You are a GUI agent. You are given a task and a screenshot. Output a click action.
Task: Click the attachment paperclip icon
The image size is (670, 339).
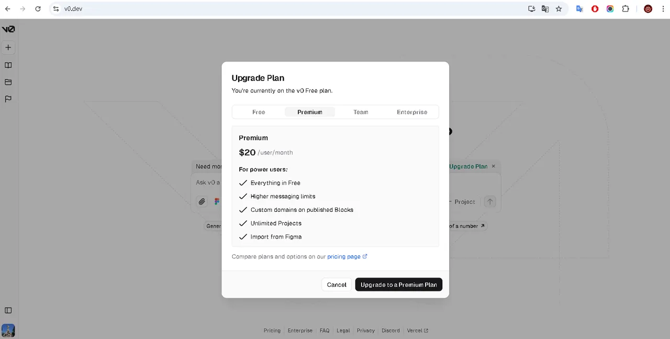[x=202, y=201]
